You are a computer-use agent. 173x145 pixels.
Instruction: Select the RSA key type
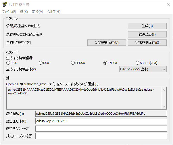11,63
